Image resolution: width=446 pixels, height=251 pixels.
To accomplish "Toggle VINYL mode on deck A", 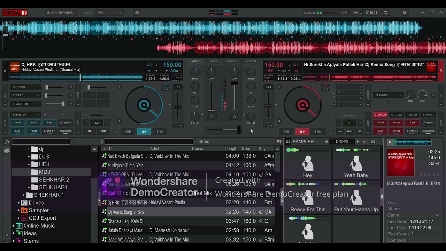I will coord(166,85).
